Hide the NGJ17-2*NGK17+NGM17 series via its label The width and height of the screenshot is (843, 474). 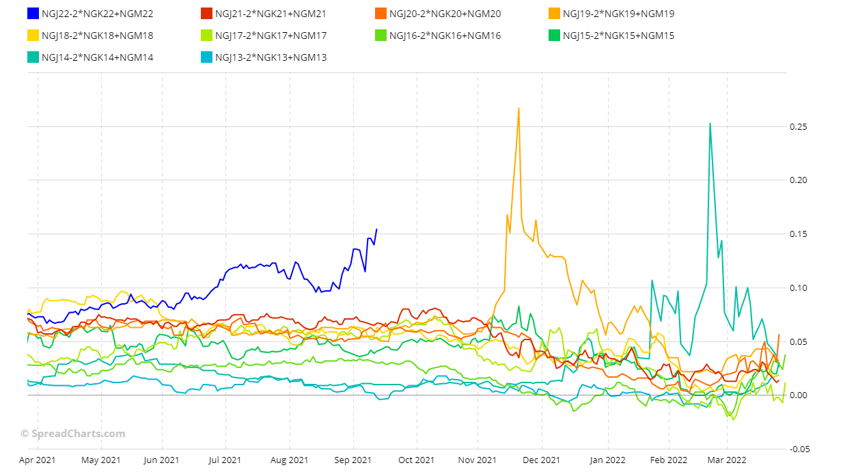coord(271,36)
